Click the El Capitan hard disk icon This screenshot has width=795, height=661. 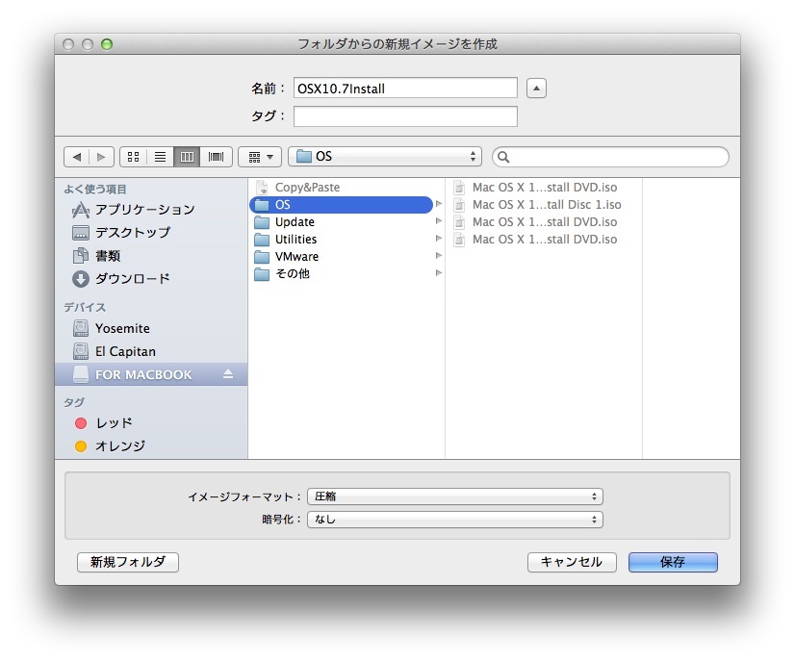pyautogui.click(x=81, y=351)
